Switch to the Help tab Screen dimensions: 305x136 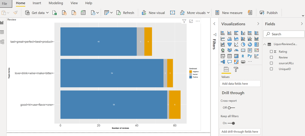(89, 3)
